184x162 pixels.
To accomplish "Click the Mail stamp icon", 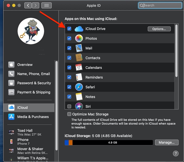I will tap(79, 48).
